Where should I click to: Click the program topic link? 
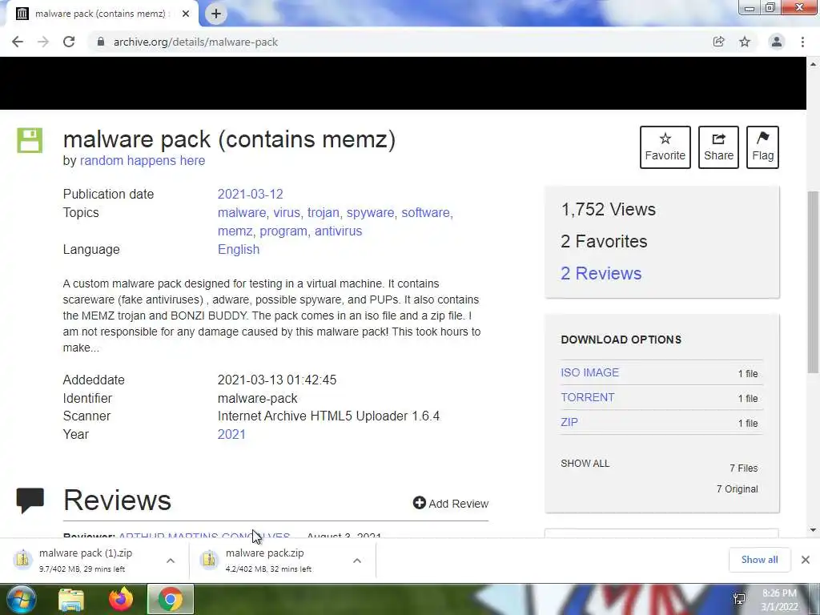[283, 231]
